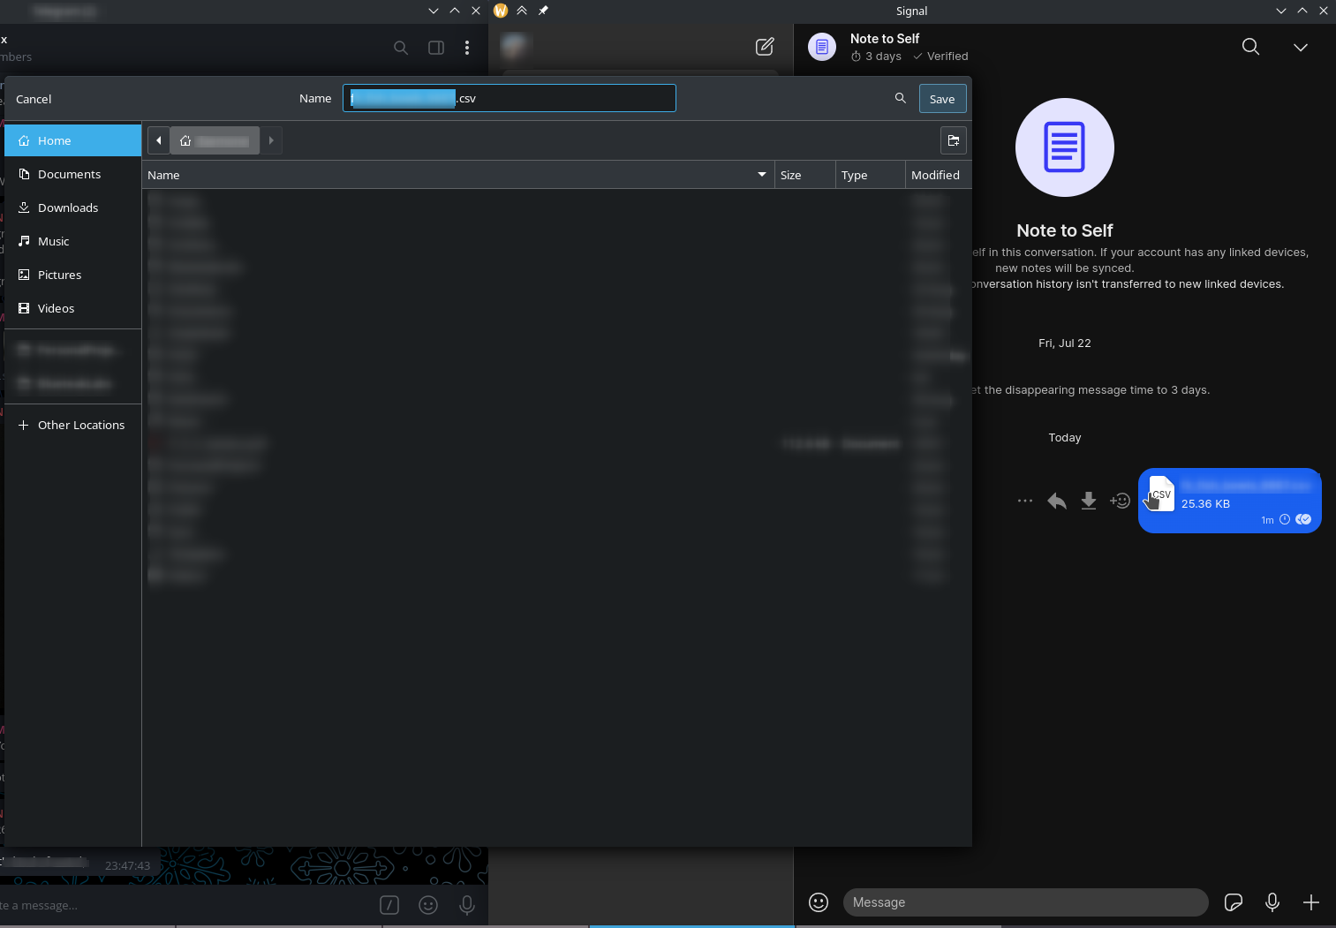This screenshot has height=928, width=1336.
Task: Add a reaction to the CSV message
Action: click(1120, 501)
